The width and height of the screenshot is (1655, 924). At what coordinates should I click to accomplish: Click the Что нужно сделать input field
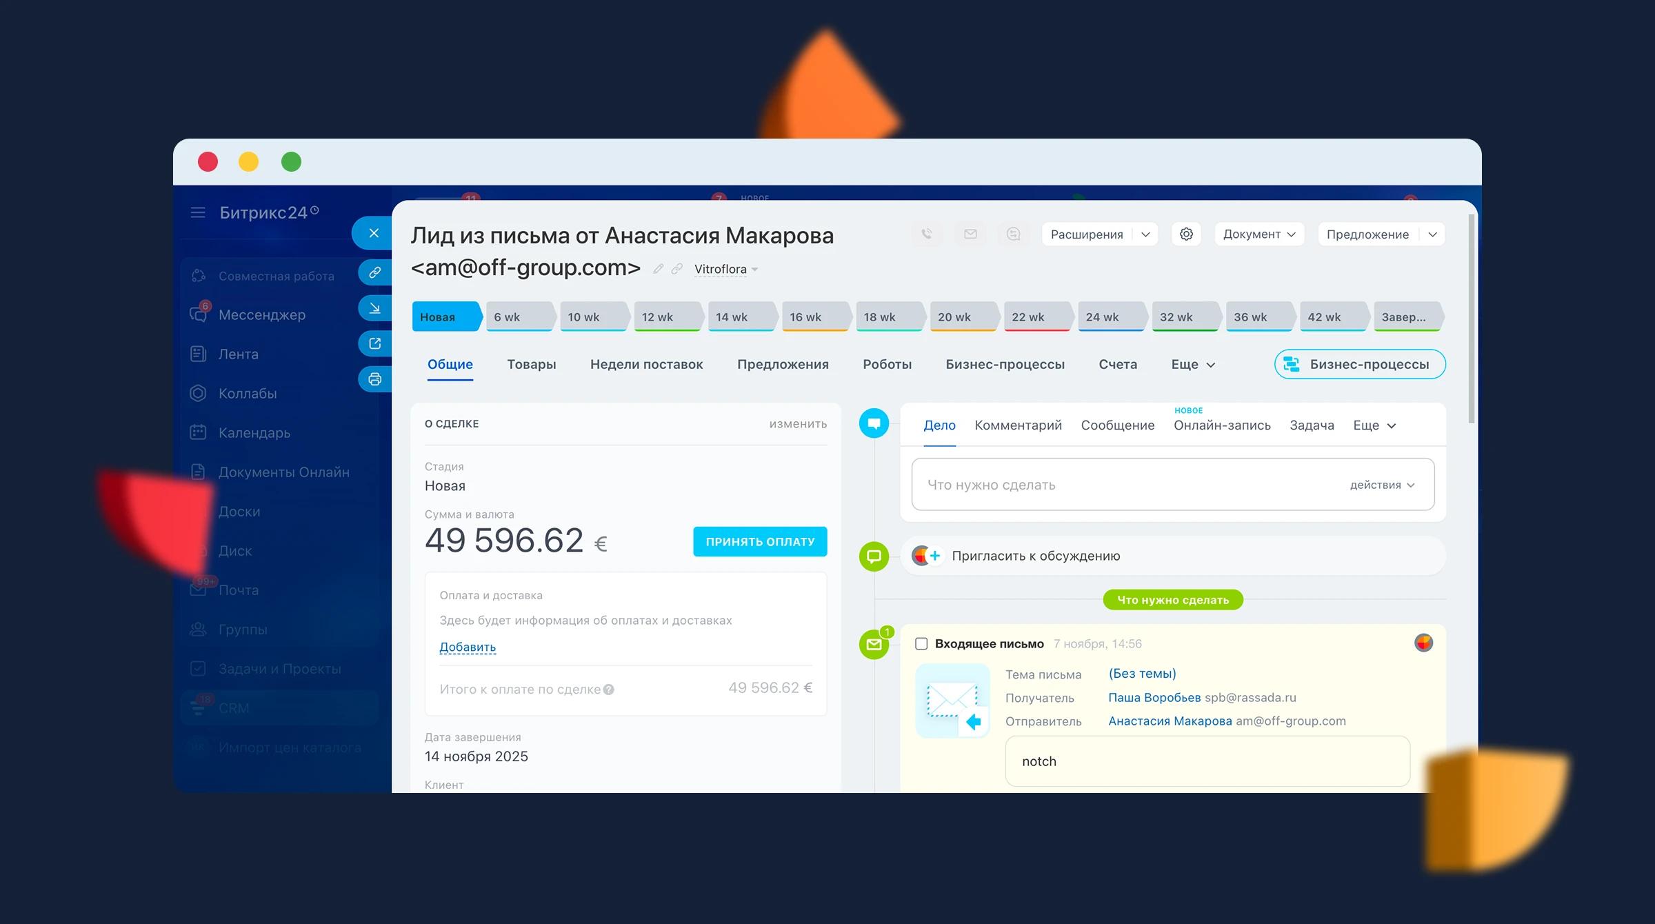(x=1117, y=485)
